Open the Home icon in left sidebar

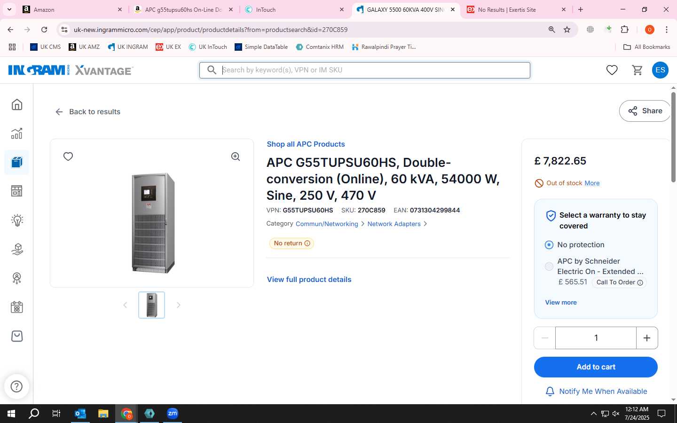tap(17, 104)
